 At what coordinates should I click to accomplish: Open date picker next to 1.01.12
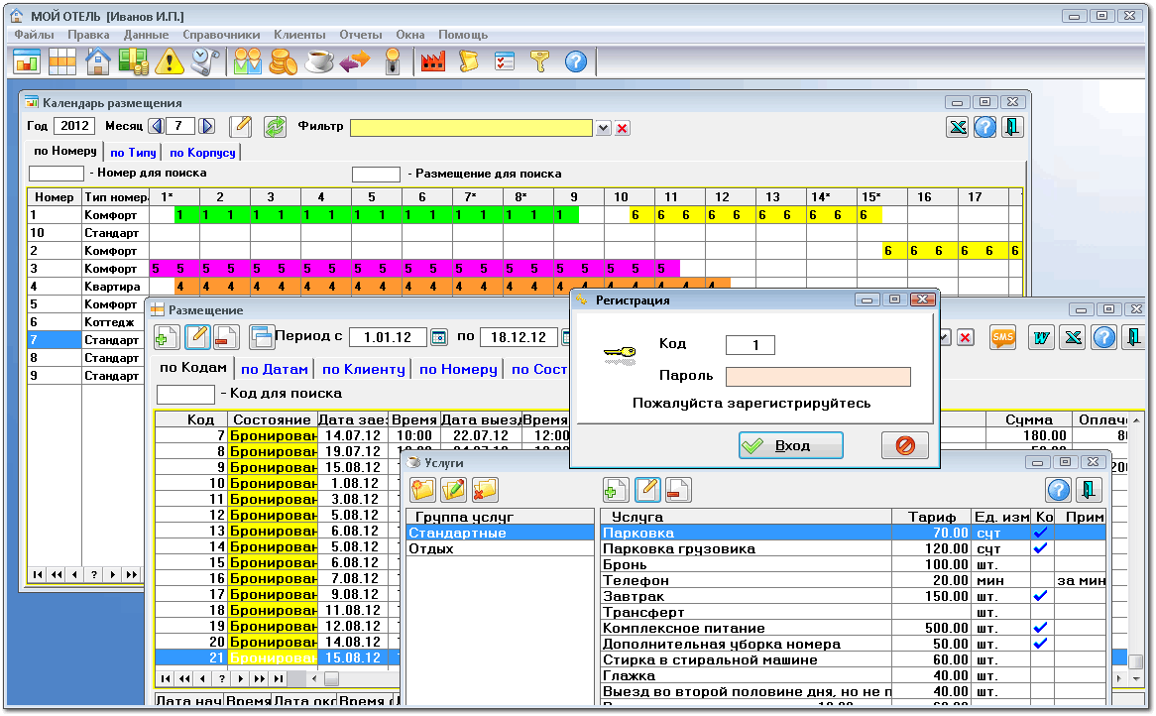[x=440, y=338]
